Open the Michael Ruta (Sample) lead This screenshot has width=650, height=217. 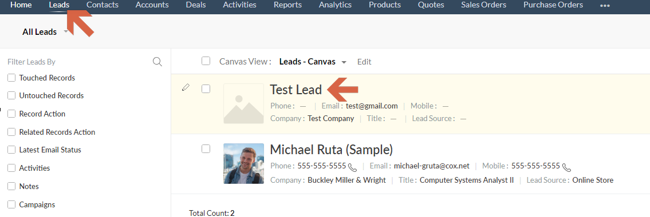(x=331, y=149)
